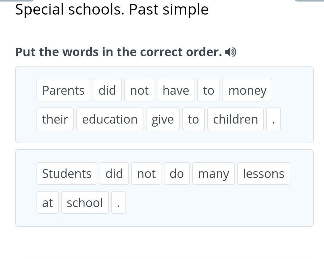
Task: Play the audio with the speaker icon
Action: tap(231, 53)
